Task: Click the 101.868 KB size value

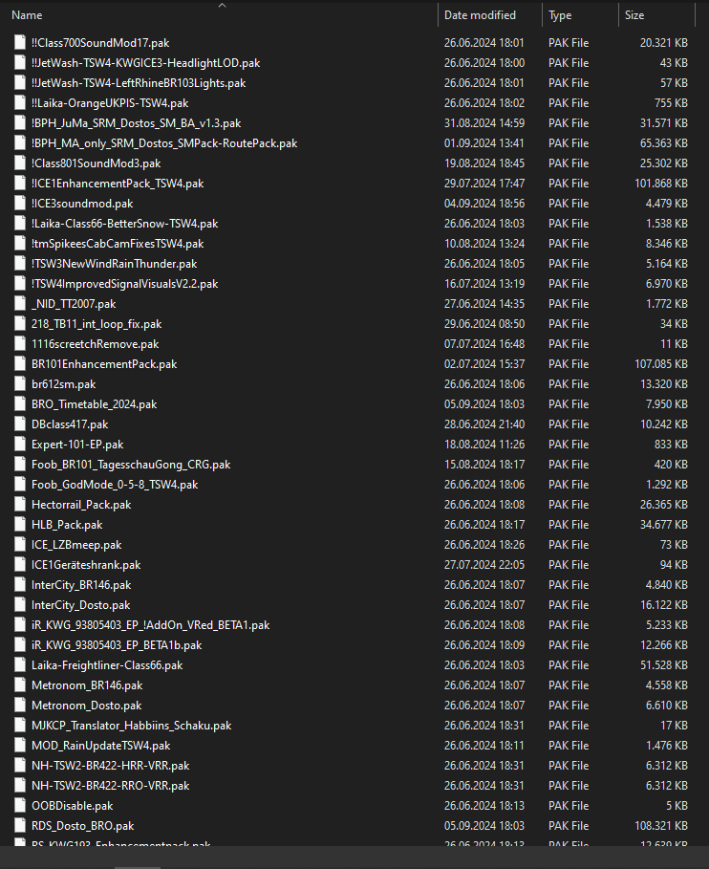Action: tap(661, 184)
